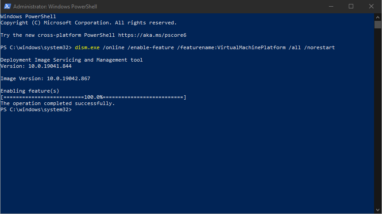
Task: Click the scrollbar down arrow
Action: 378,210
